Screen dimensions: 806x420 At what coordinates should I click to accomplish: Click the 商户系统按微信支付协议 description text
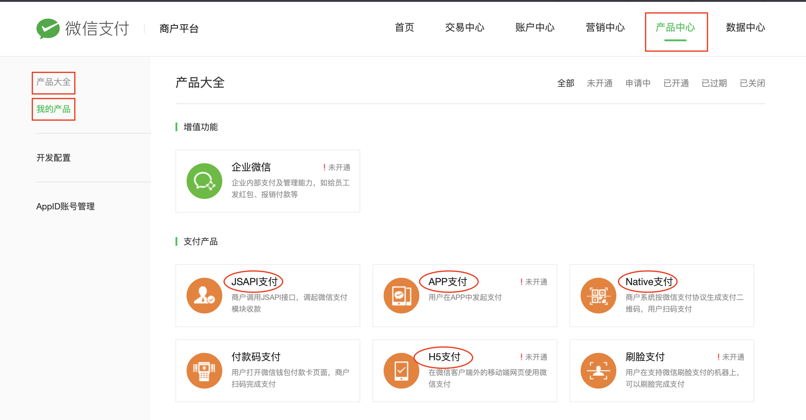pyautogui.click(x=684, y=303)
